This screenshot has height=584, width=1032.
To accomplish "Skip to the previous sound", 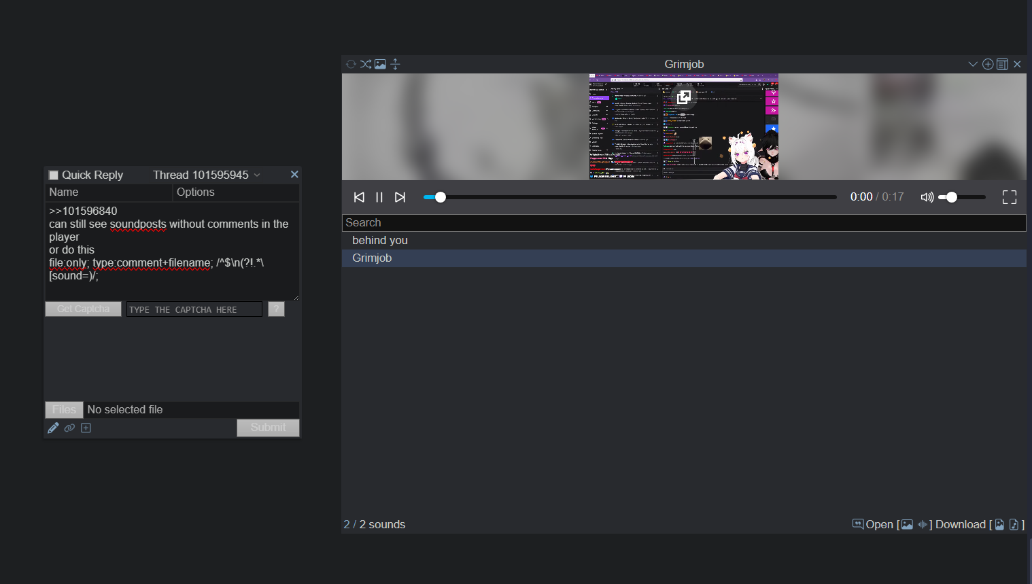I will pos(359,197).
